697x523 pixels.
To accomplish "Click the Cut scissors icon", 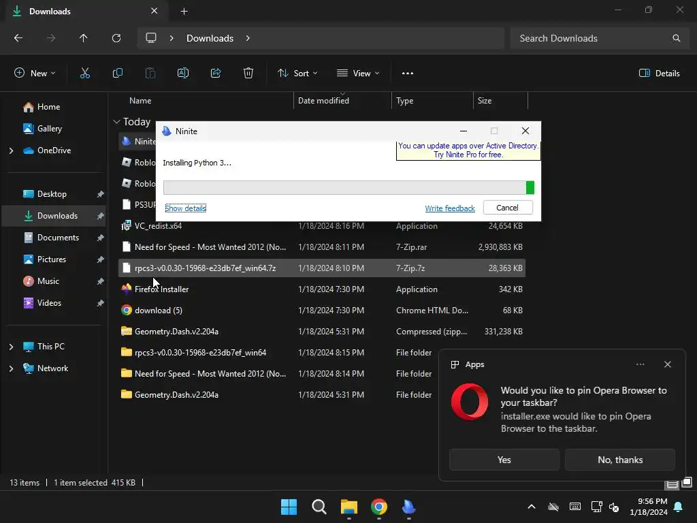I will 84,74.
